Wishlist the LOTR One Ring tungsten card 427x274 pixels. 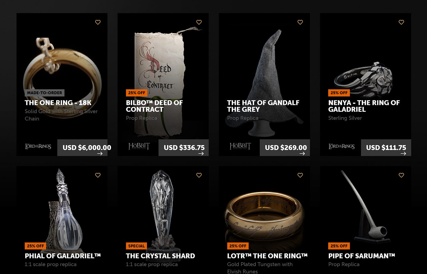point(300,175)
